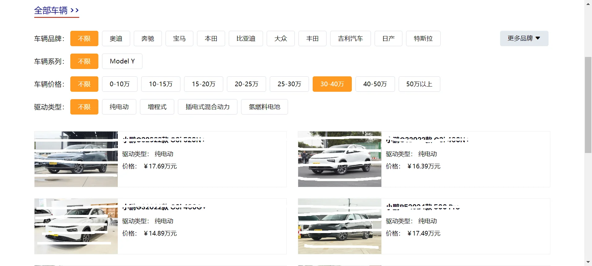Select 不限 in the 车辆价格 row

(84, 84)
